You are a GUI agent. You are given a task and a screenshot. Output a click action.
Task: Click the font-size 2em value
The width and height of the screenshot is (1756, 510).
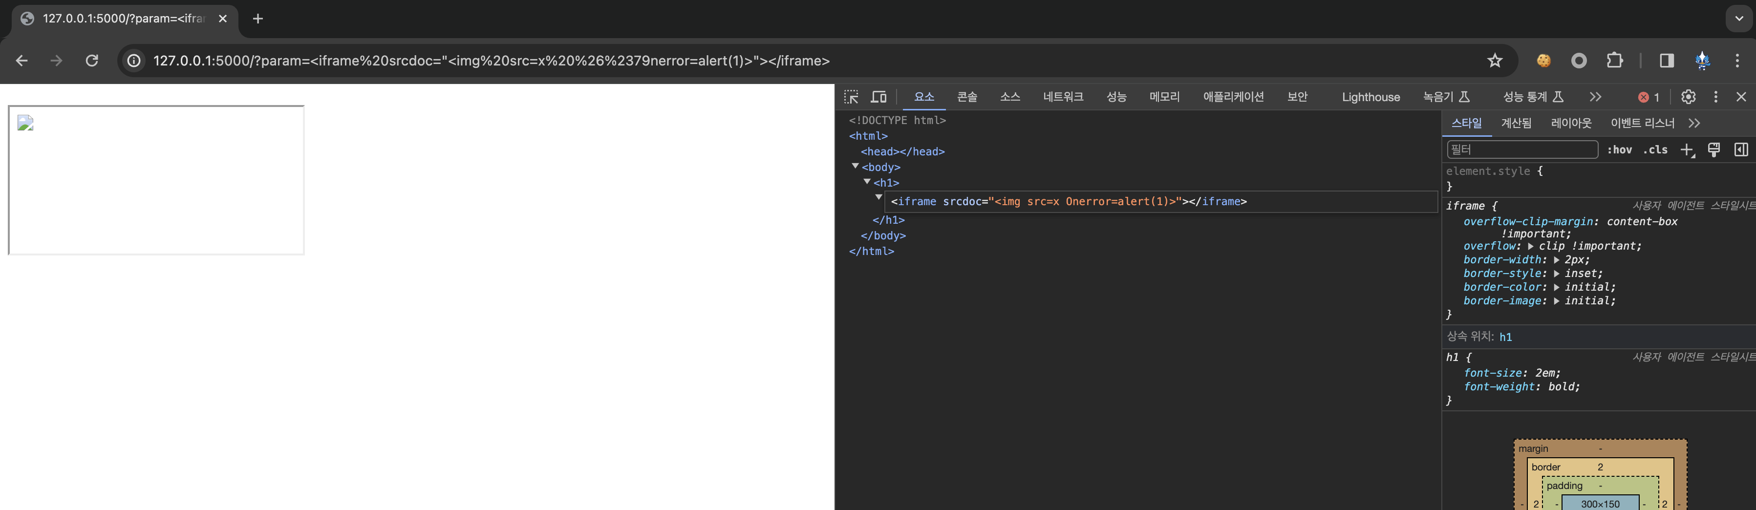click(x=1545, y=373)
